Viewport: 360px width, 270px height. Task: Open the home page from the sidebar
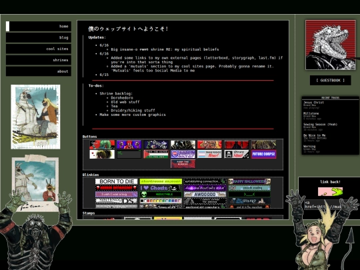click(x=39, y=26)
